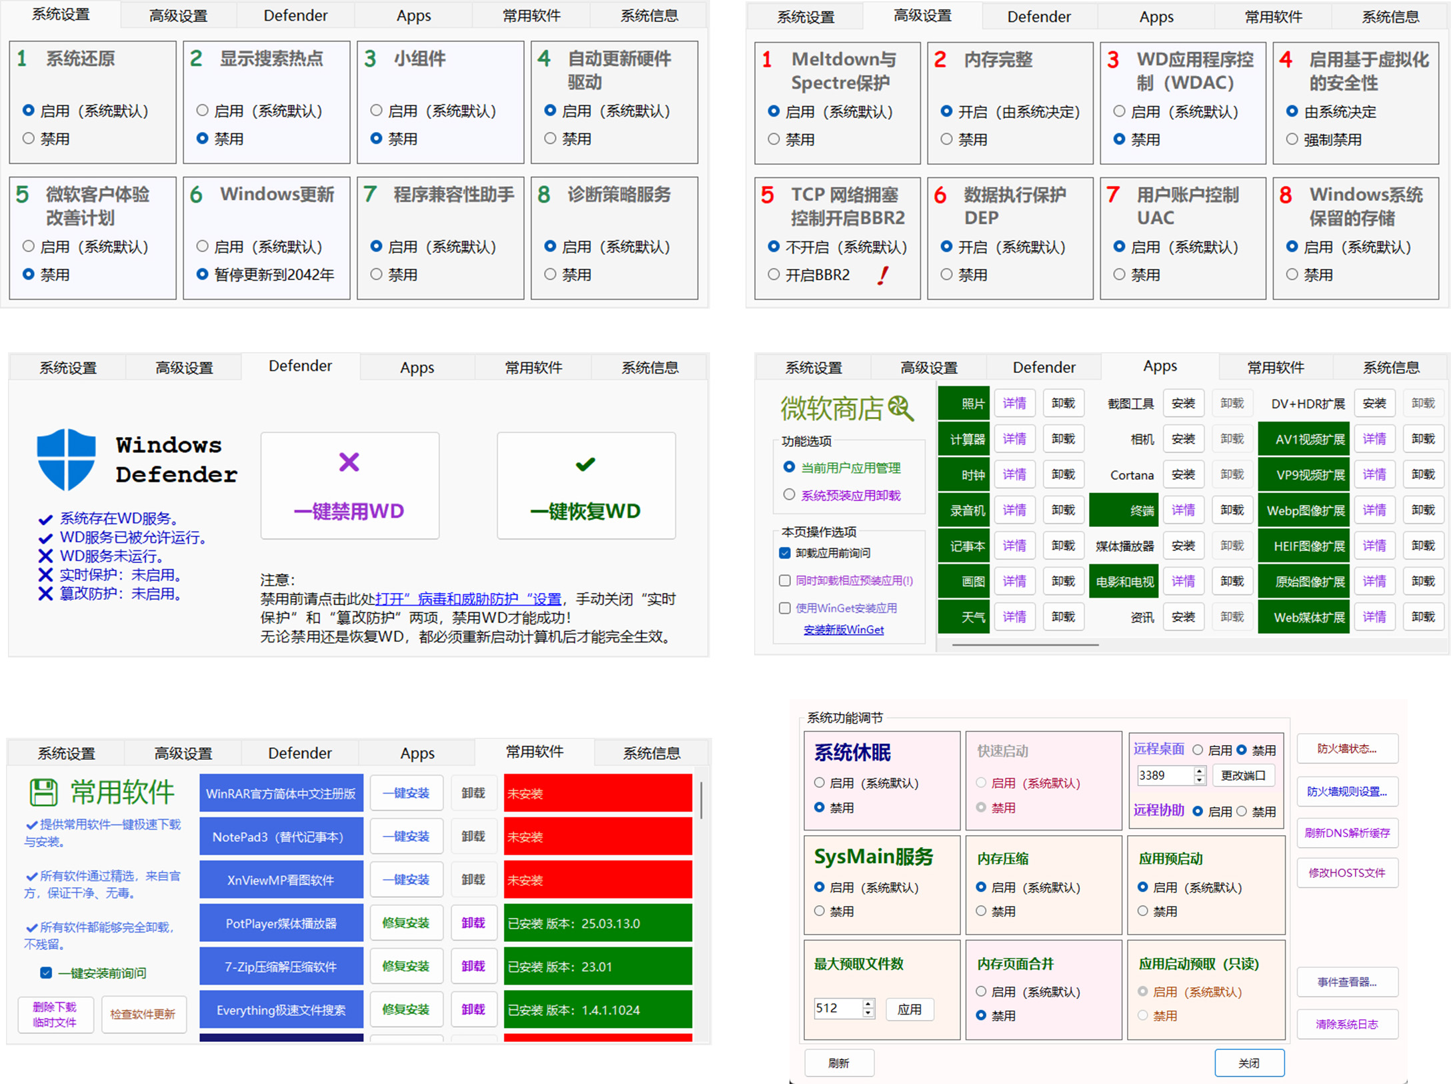Click the purple X disable WD icon
1451x1084 pixels.
(x=349, y=462)
